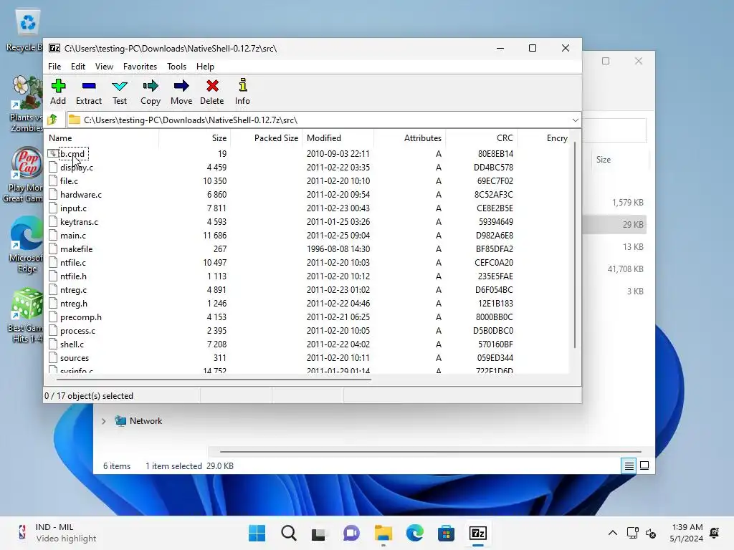Open the taskbar clock and date
This screenshot has height=550, width=734.
(686, 533)
